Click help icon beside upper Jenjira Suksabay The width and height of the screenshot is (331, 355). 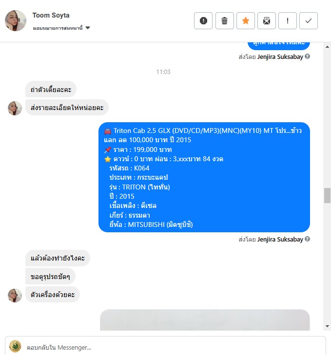coord(307,56)
